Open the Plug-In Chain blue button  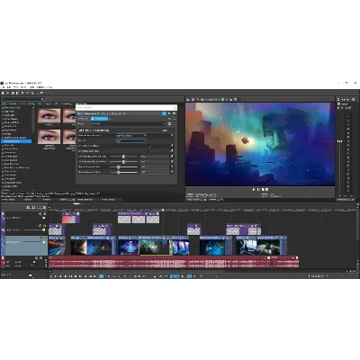point(164,113)
